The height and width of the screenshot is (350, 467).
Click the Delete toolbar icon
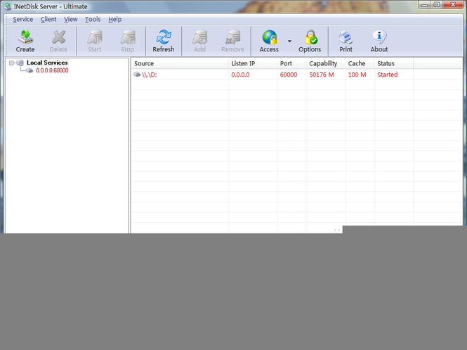[58, 37]
